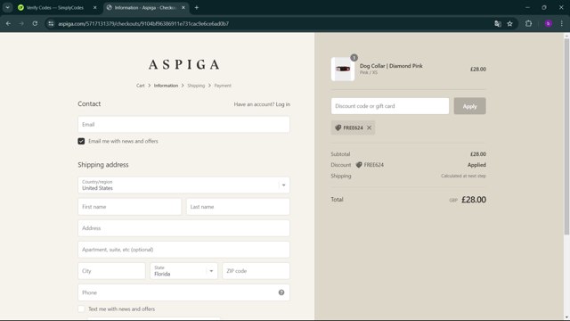Viewport: 570px width, 321px height.
Task: Click the Shipping address heading
Action: tap(103, 164)
